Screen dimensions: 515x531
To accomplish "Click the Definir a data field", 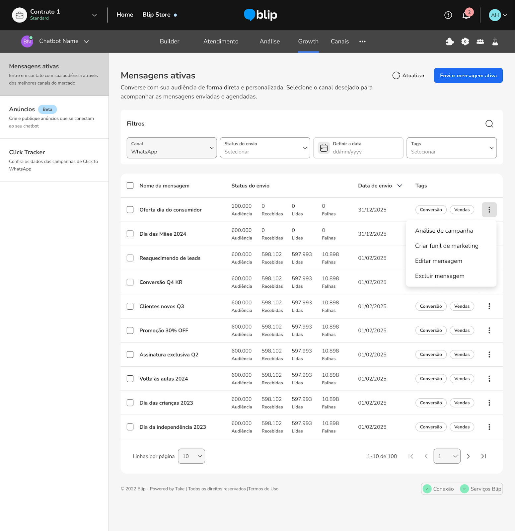I will point(358,148).
